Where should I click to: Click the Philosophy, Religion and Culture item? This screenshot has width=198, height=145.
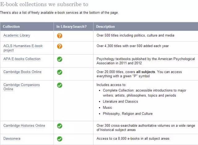click(128, 114)
